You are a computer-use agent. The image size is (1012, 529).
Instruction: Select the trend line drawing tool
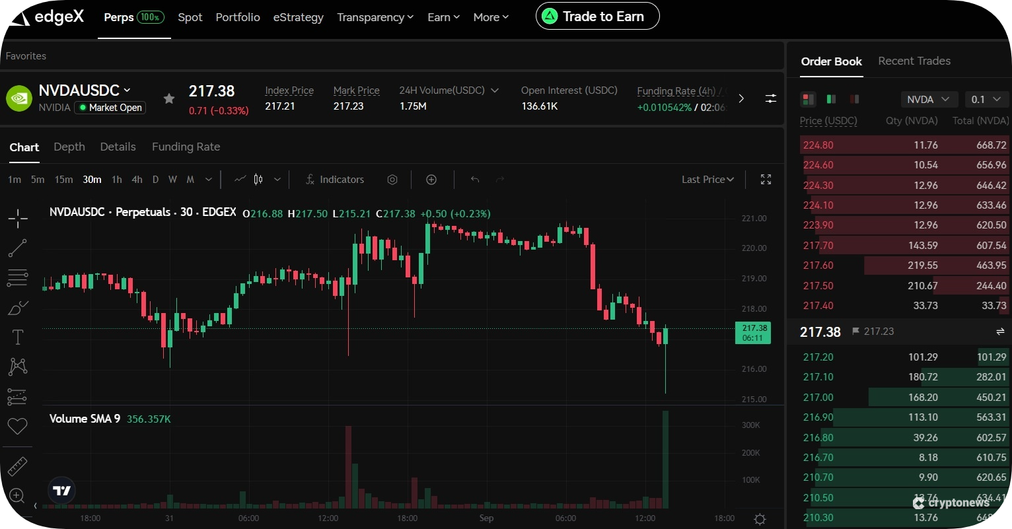[18, 248]
